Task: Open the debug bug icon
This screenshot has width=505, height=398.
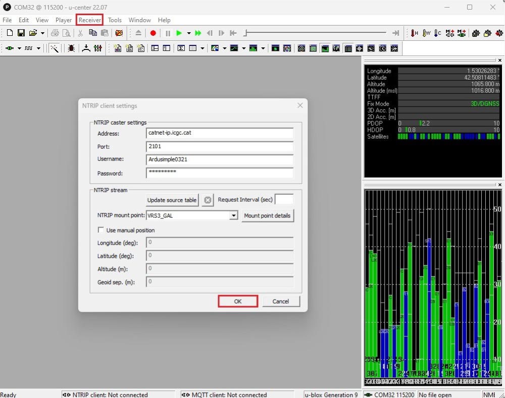Action: [x=71, y=48]
